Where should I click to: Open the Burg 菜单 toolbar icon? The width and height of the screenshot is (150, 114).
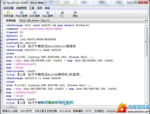point(47,14)
